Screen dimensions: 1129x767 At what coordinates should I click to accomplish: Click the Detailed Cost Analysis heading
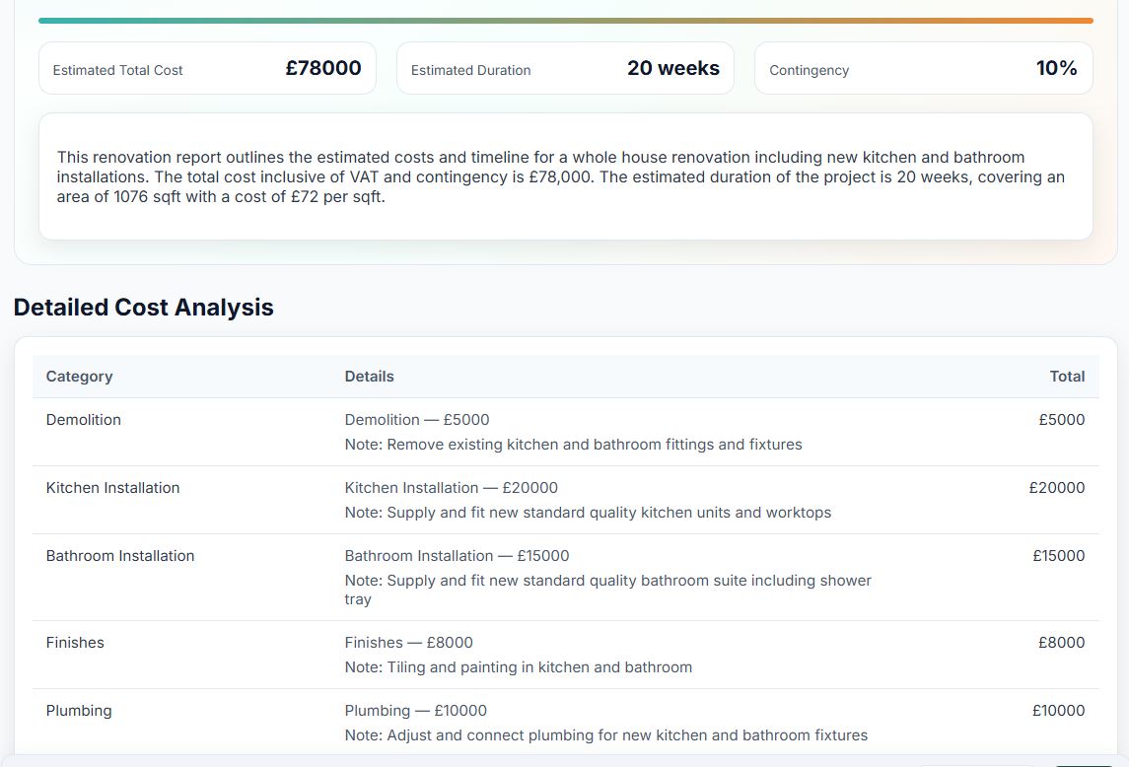click(143, 307)
